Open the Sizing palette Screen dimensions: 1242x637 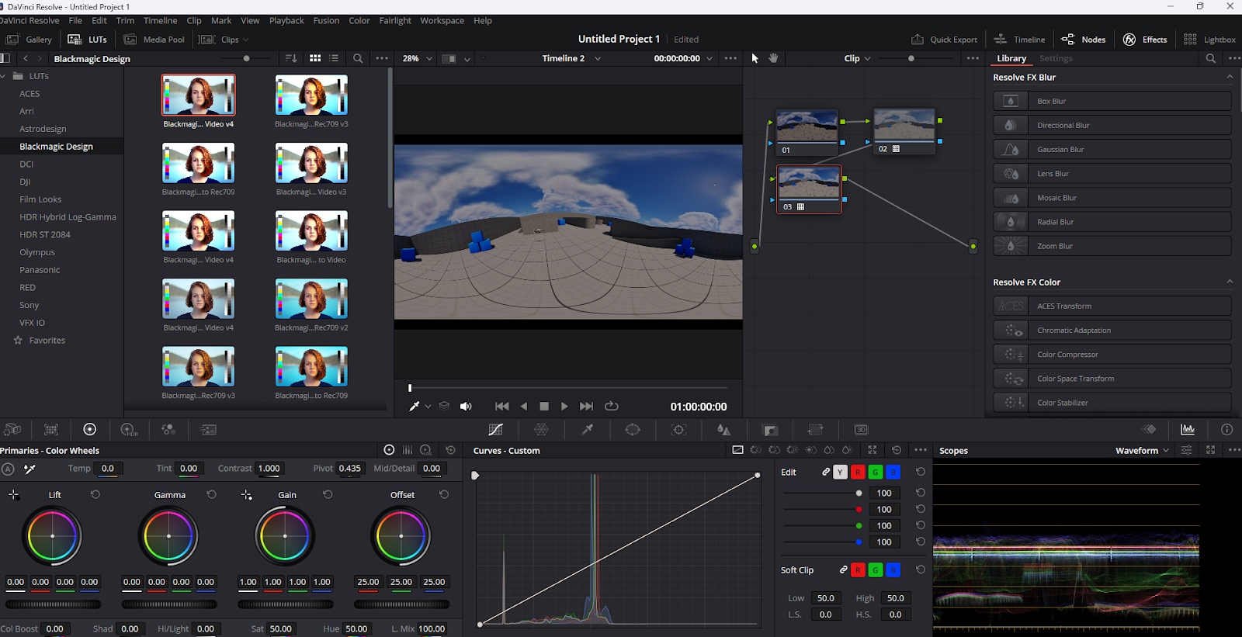pyautogui.click(x=815, y=430)
